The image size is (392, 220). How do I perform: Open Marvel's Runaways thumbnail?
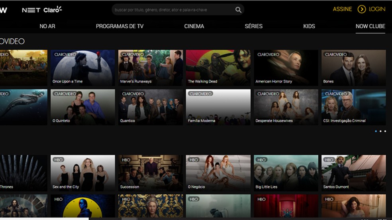(151, 68)
